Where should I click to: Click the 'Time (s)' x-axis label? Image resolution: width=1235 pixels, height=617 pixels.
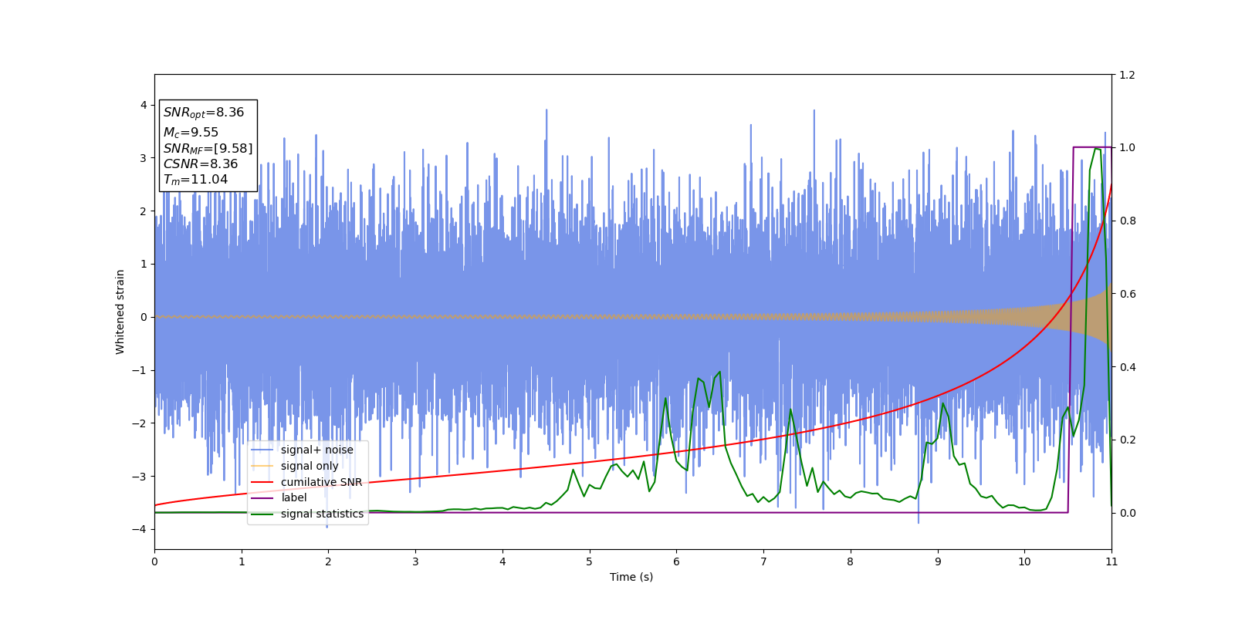coord(631,577)
